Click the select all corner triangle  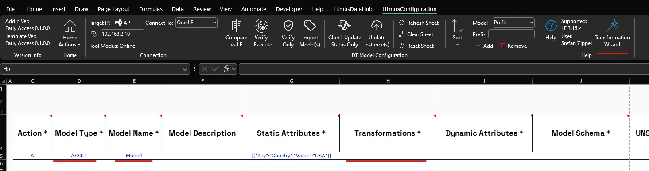click(4, 81)
